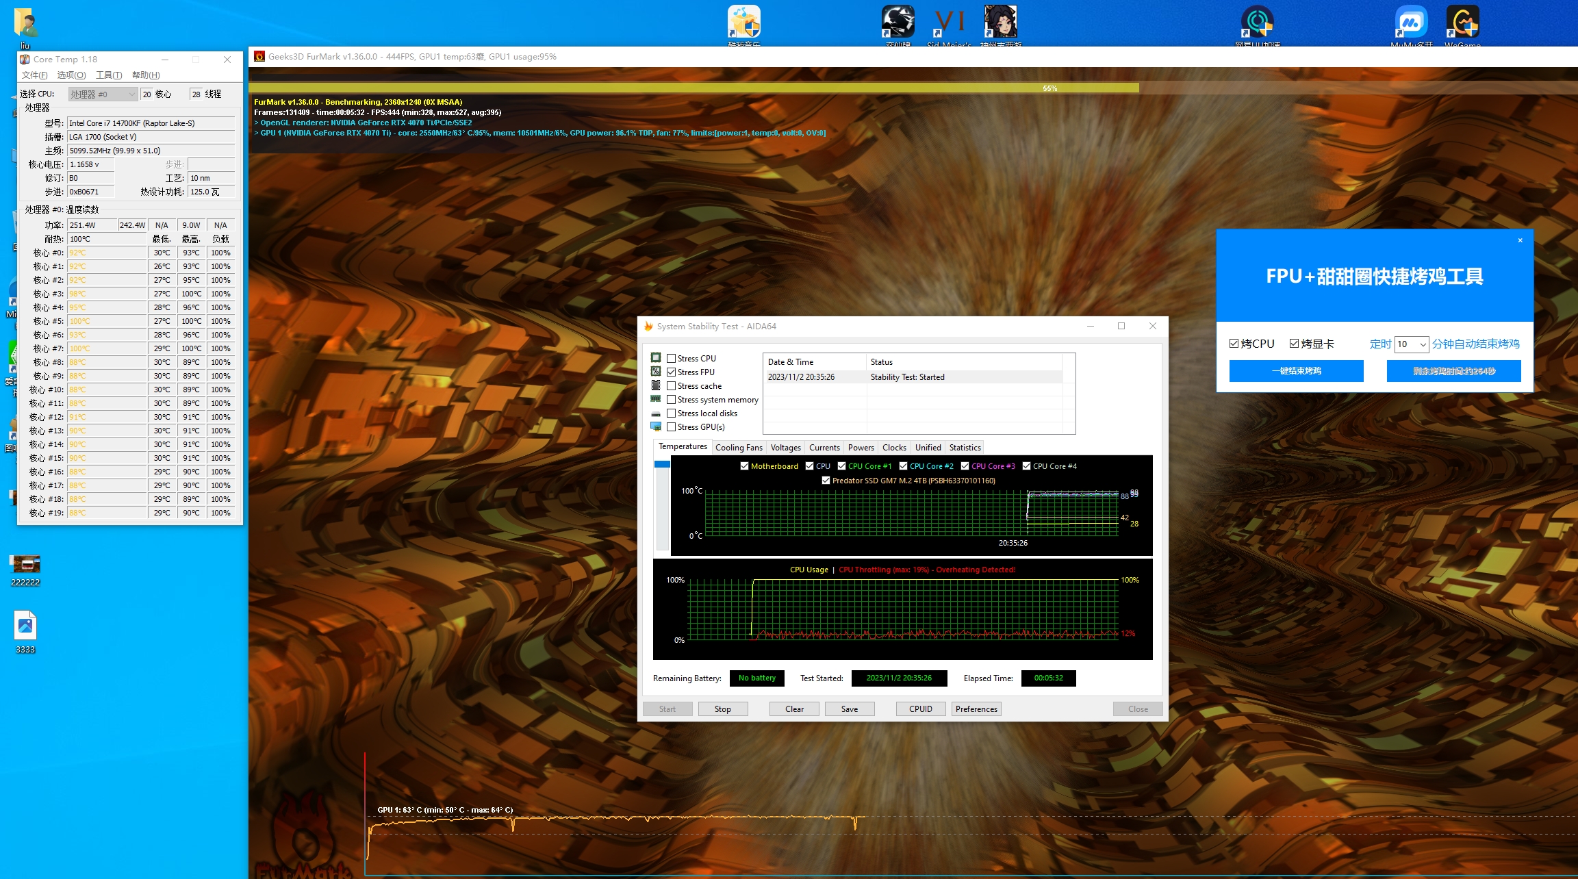This screenshot has height=879, width=1578.
Task: Click the Stress cache icon
Action: [x=656, y=385]
